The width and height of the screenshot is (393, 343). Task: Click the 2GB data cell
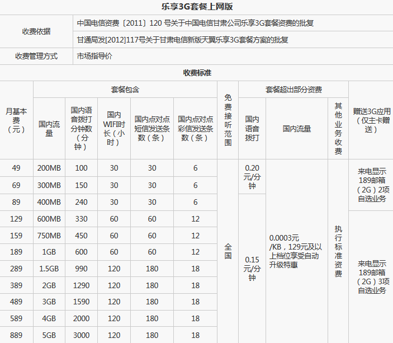coord(49,285)
